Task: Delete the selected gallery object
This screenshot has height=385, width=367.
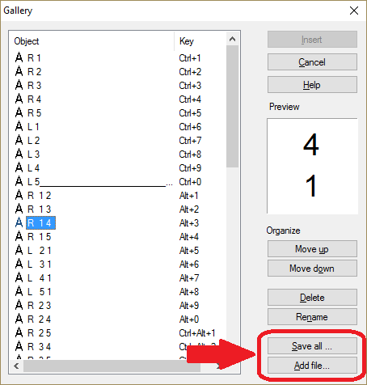Action: point(312,297)
